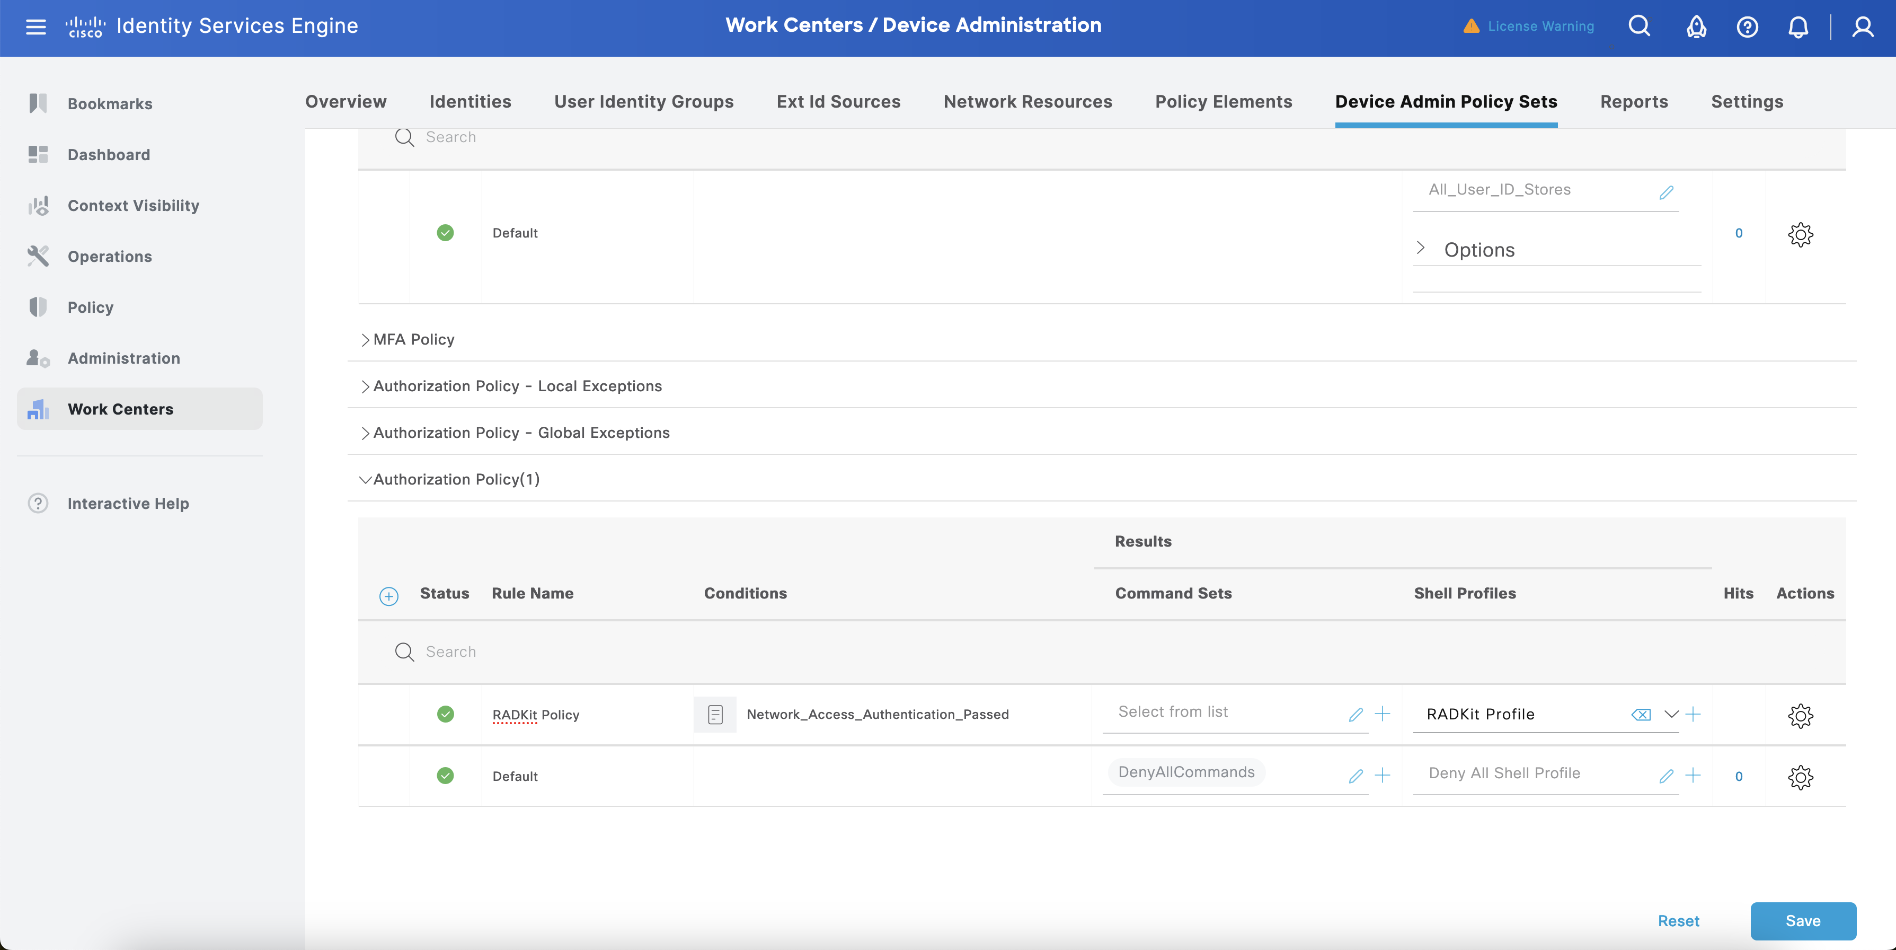Click the DenyAllCommands tag

(x=1186, y=772)
